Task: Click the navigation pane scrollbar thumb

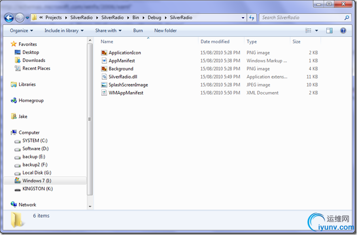Action: [x=90, y=119]
